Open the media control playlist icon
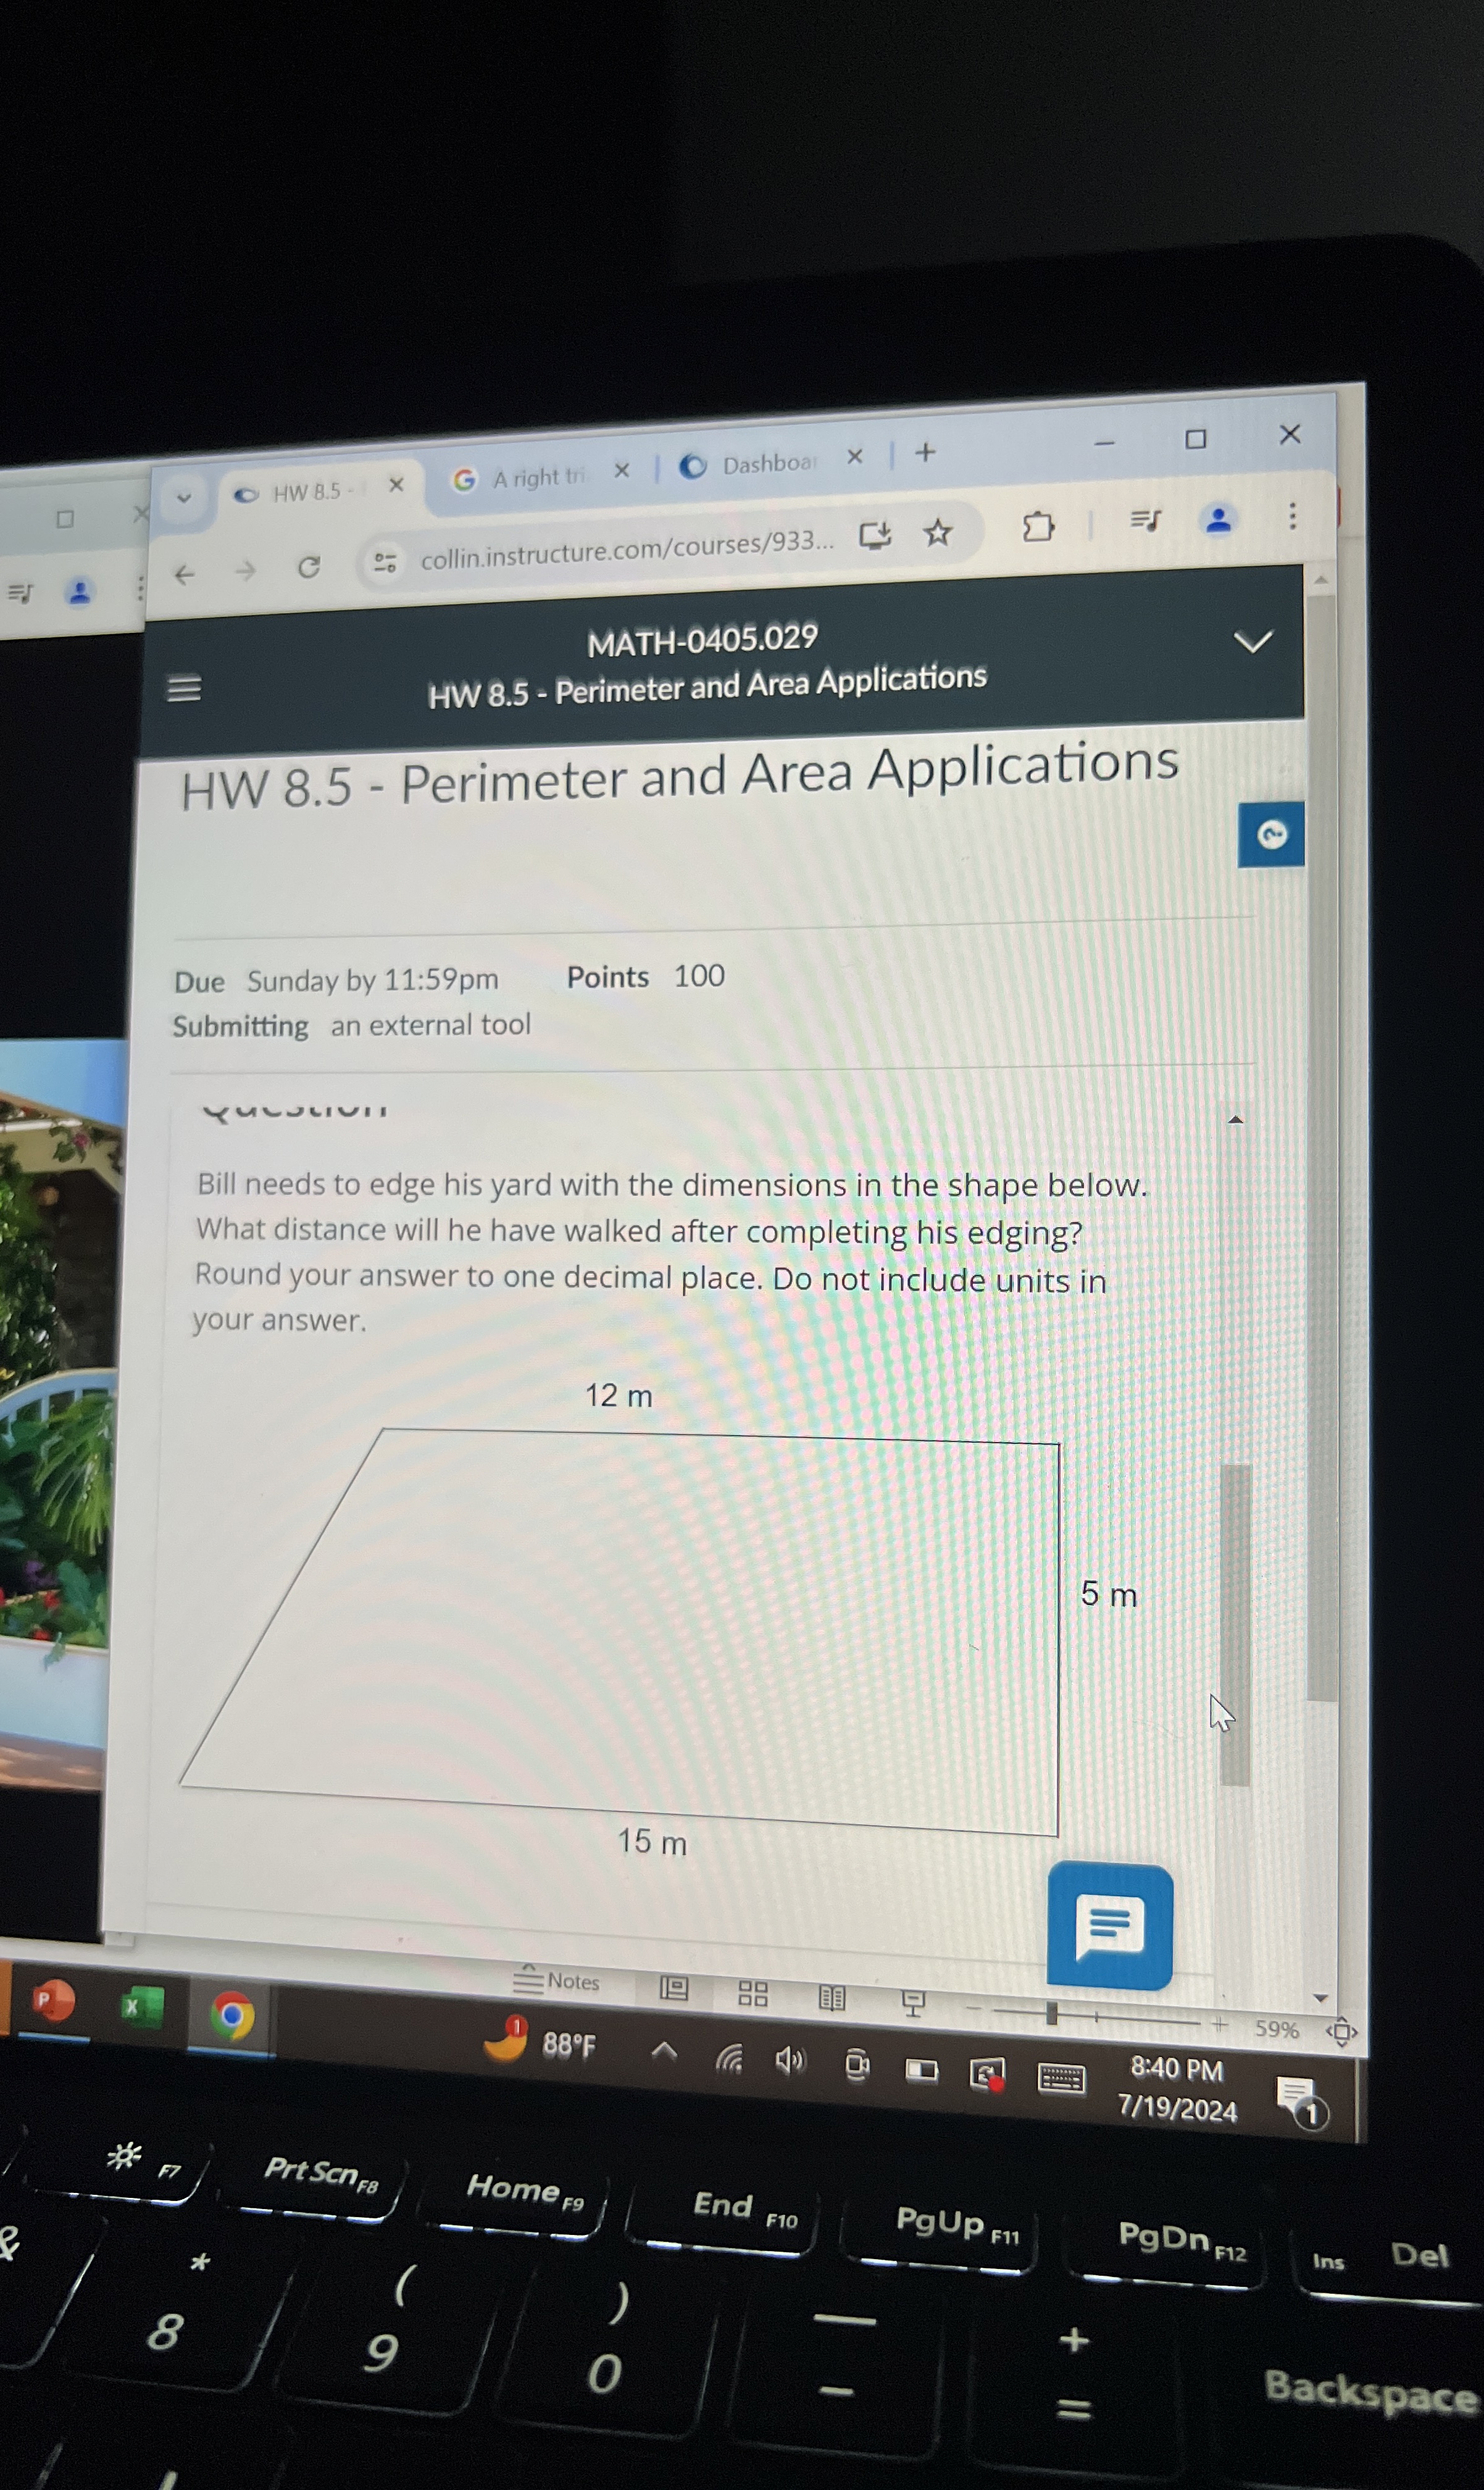 [1145, 520]
